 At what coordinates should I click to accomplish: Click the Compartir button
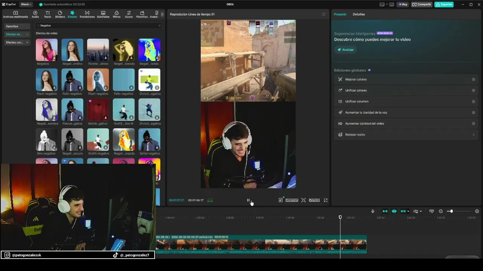pos(421,5)
